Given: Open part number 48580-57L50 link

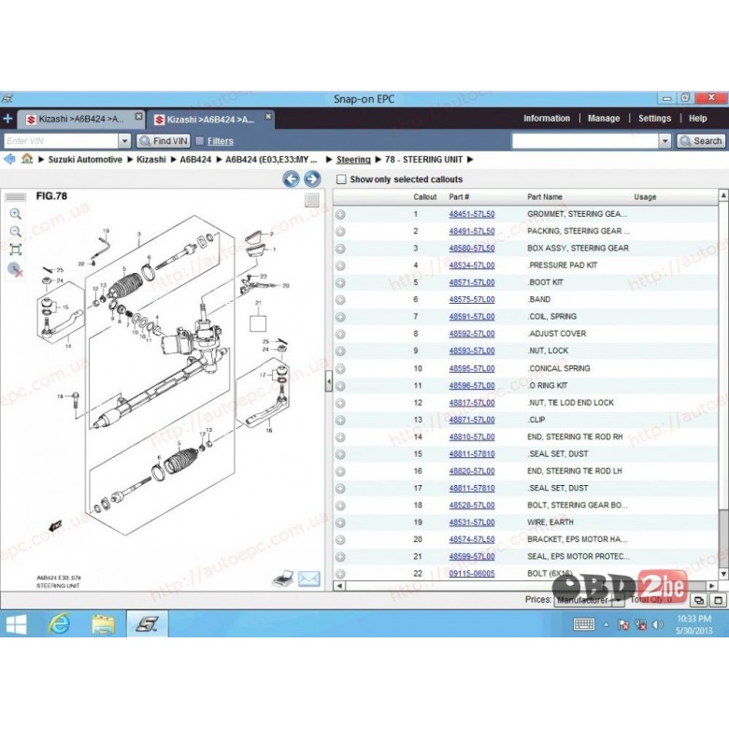Looking at the screenshot, I should [471, 249].
